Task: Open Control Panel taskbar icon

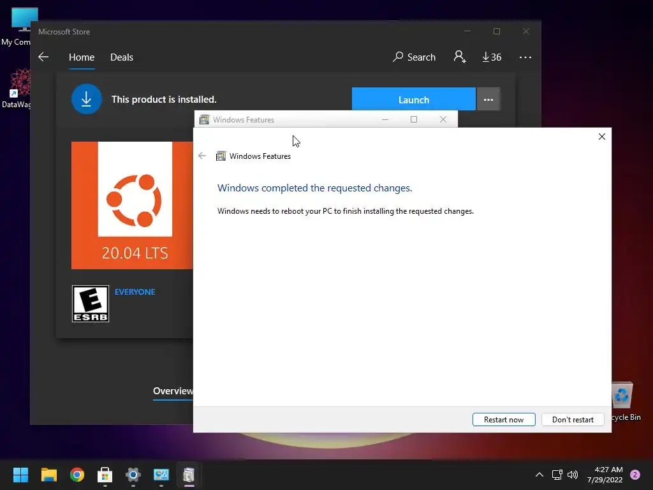Action: coord(161,475)
